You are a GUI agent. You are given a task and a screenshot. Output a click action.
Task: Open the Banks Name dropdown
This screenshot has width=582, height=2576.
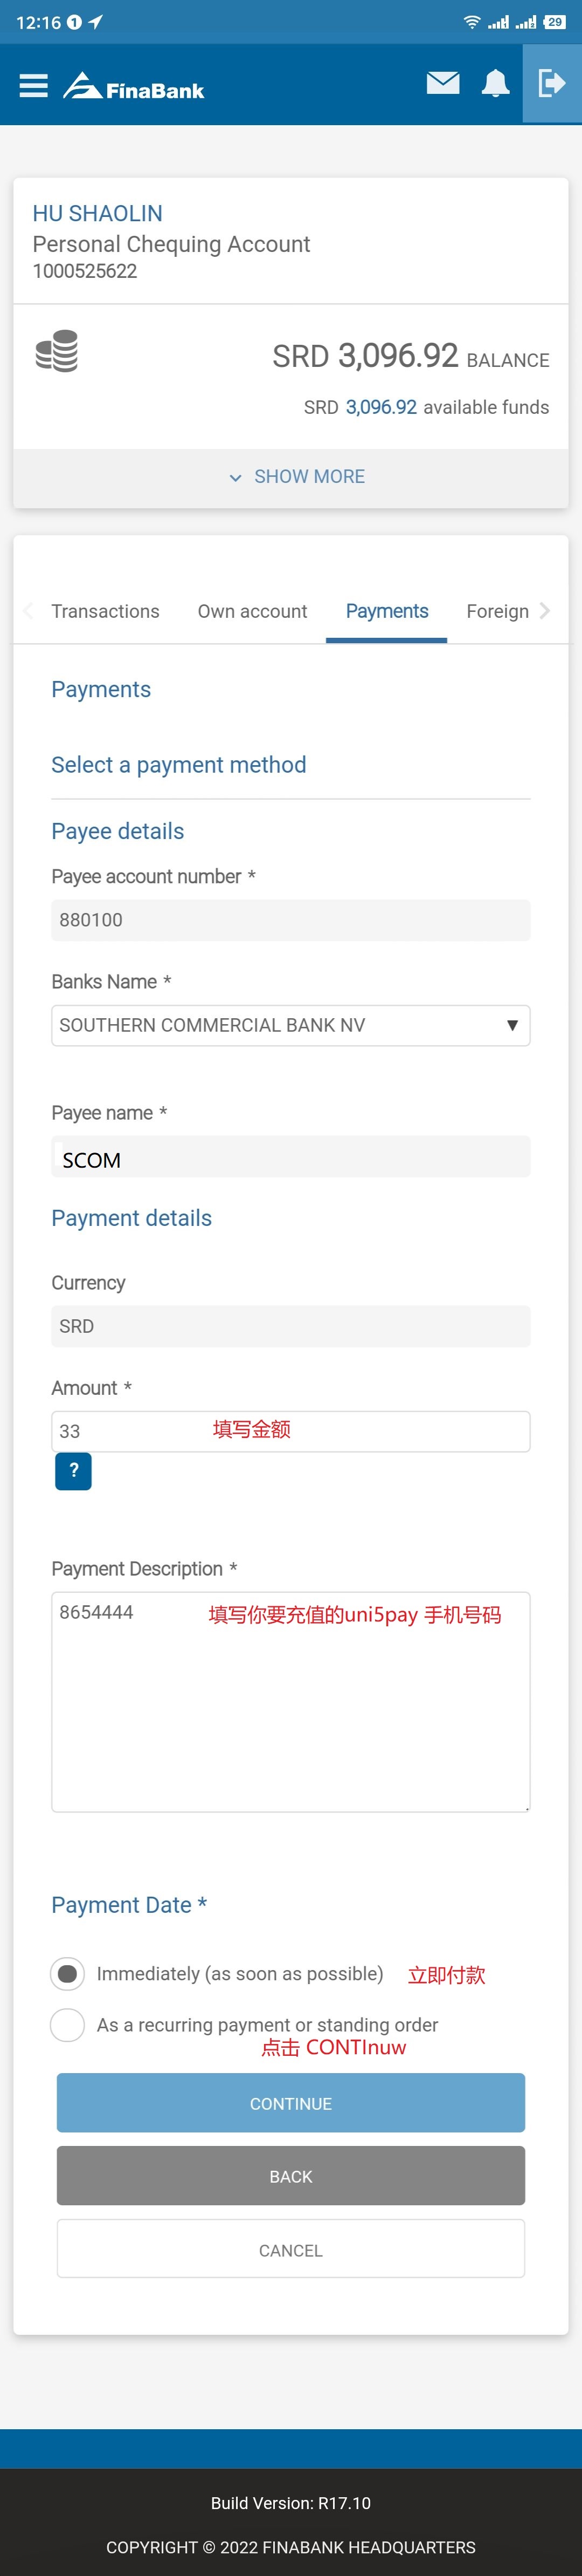[x=290, y=1025]
